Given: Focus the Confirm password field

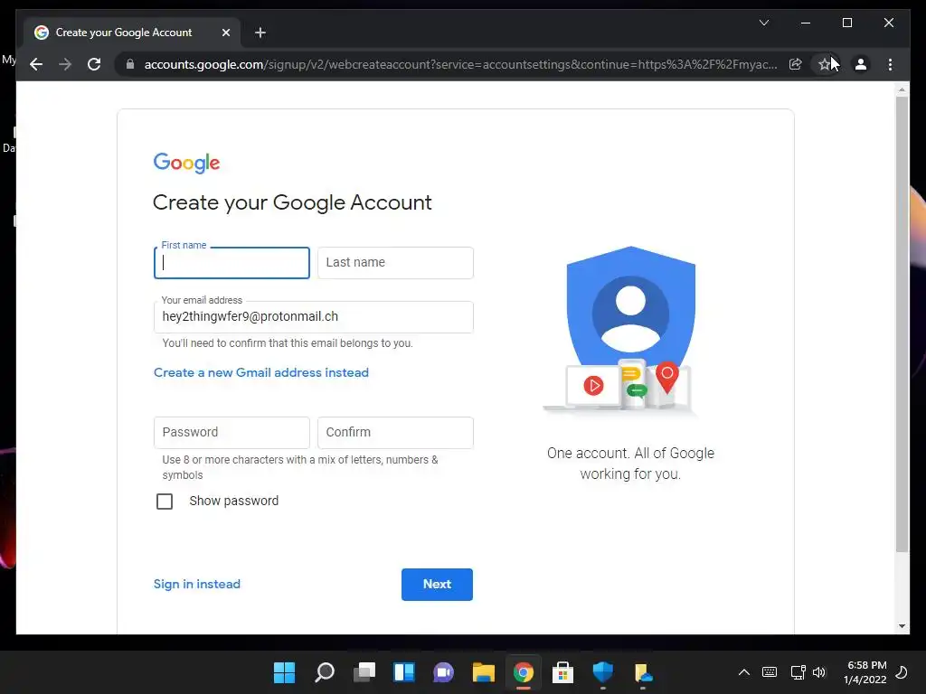Looking at the screenshot, I should coord(395,433).
